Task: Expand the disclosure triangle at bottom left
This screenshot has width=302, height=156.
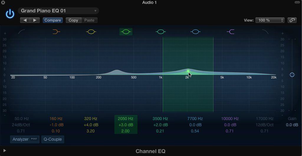Action: pos(5,151)
